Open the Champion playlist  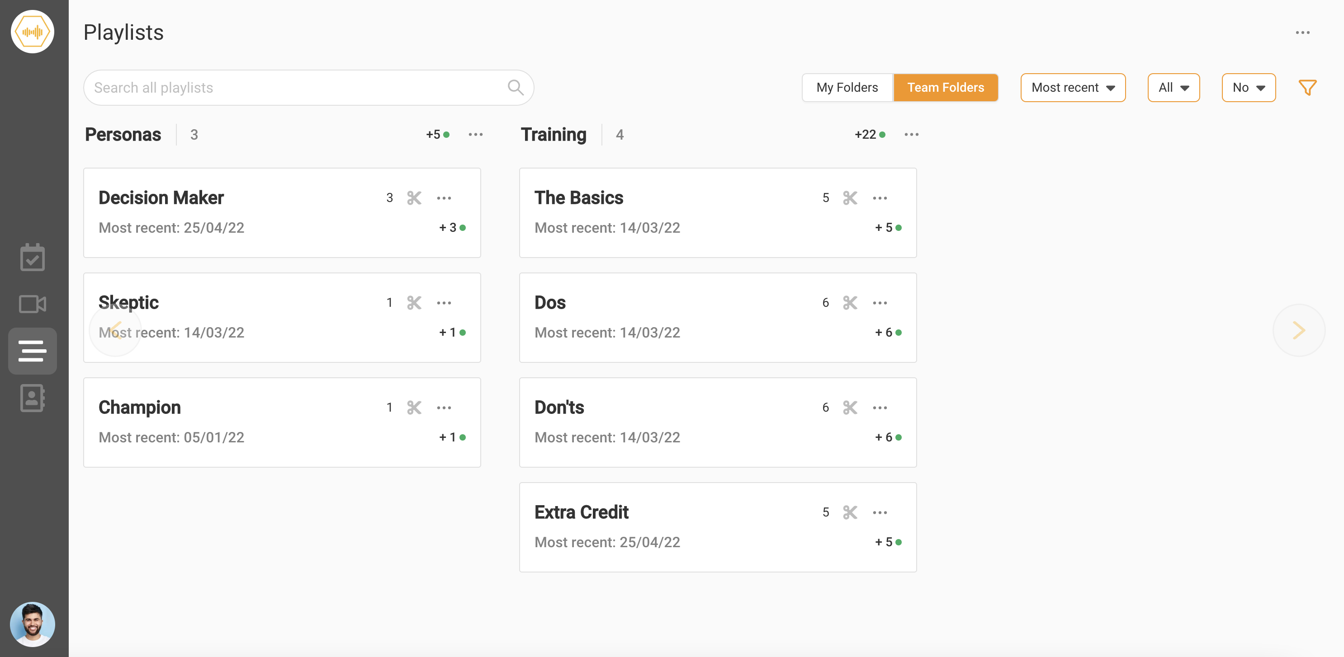[140, 407]
